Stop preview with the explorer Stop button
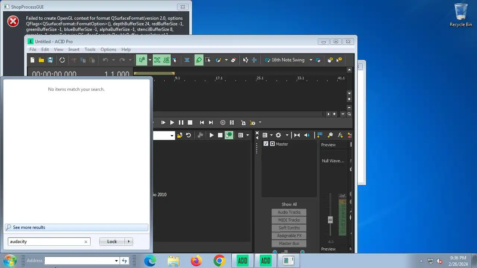The width and height of the screenshot is (477, 268). [x=220, y=135]
